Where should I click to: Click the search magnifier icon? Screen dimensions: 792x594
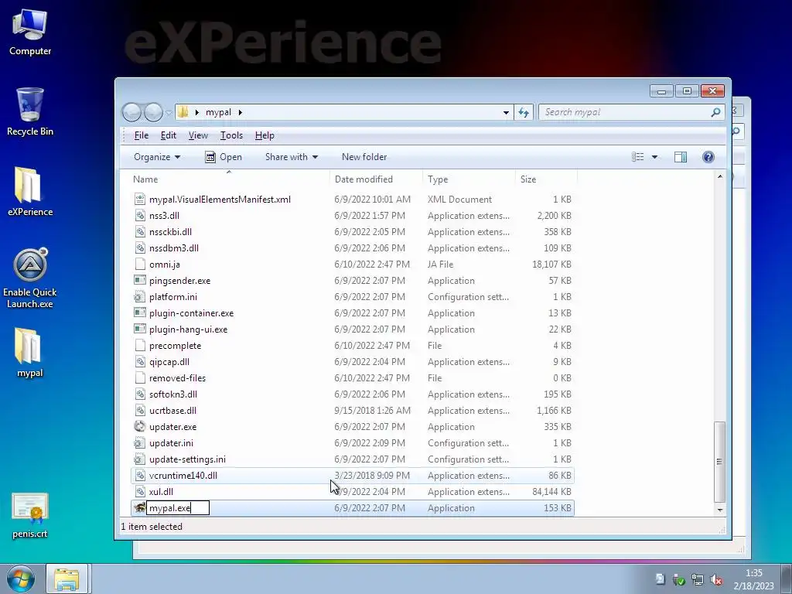pyautogui.click(x=715, y=112)
